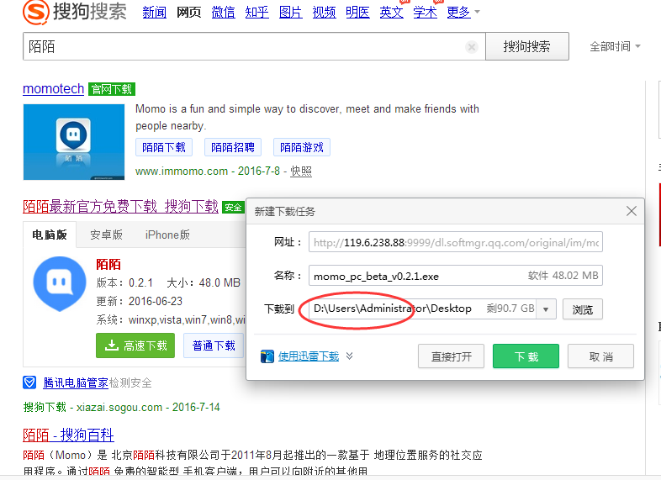Switch to 图片 search
661x480 pixels.
290,13
